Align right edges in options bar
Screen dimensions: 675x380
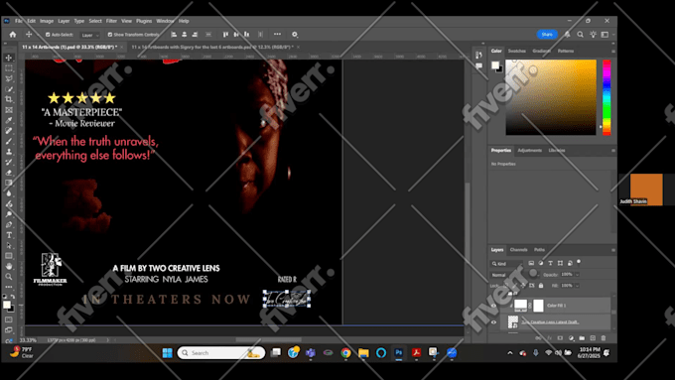click(195, 35)
